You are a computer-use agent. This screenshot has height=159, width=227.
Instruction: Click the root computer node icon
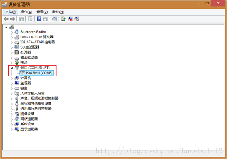pos(11,27)
